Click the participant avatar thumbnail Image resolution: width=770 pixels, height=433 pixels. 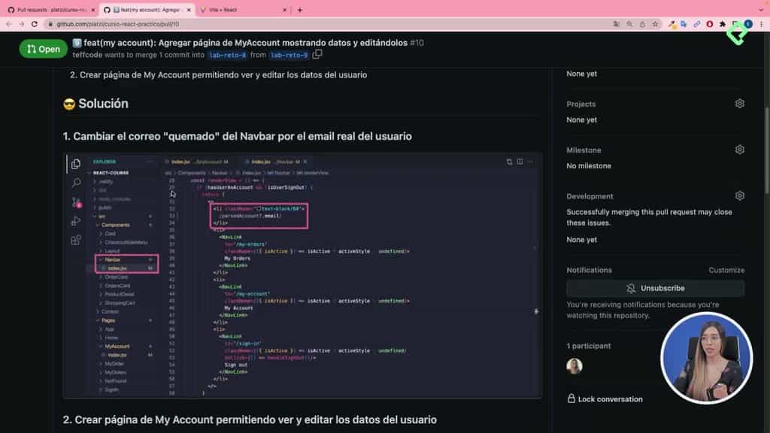(x=574, y=365)
